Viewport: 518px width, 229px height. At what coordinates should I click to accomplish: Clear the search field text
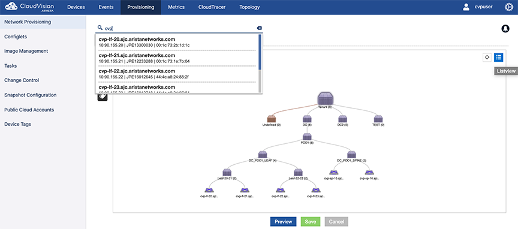tap(260, 28)
